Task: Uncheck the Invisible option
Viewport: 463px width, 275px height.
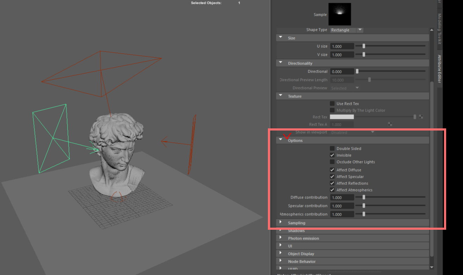Action: coord(332,155)
